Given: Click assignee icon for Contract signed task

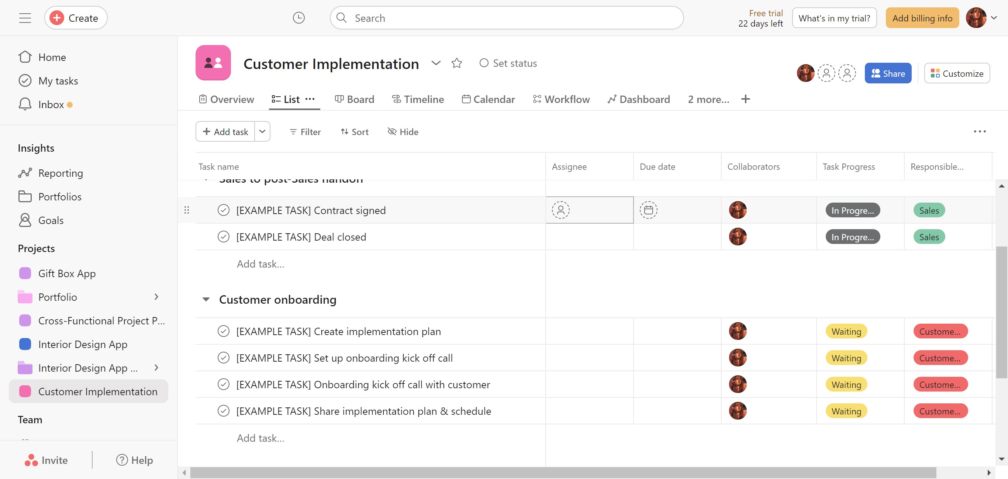Looking at the screenshot, I should [x=560, y=210].
